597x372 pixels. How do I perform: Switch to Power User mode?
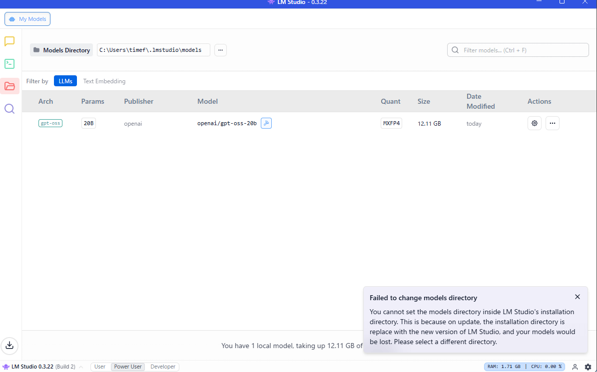[x=128, y=367]
